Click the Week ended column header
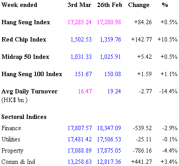The width and height of the screenshot is (179, 166). (x=19, y=5)
